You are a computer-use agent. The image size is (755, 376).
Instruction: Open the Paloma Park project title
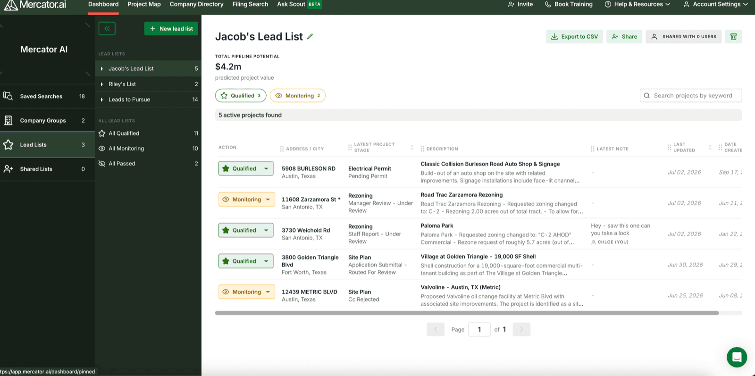(437, 226)
